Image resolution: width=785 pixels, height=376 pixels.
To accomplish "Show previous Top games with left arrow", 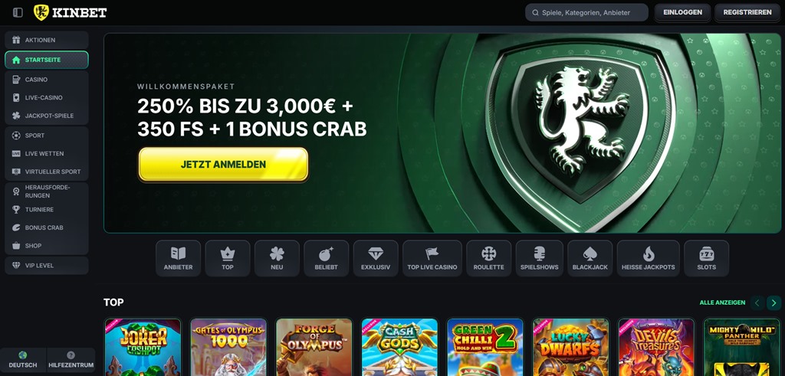I will pos(757,302).
